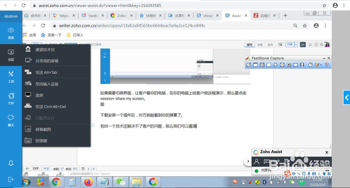Click the find person search icon in Writer
350x188 pixels.
pos(310,44)
